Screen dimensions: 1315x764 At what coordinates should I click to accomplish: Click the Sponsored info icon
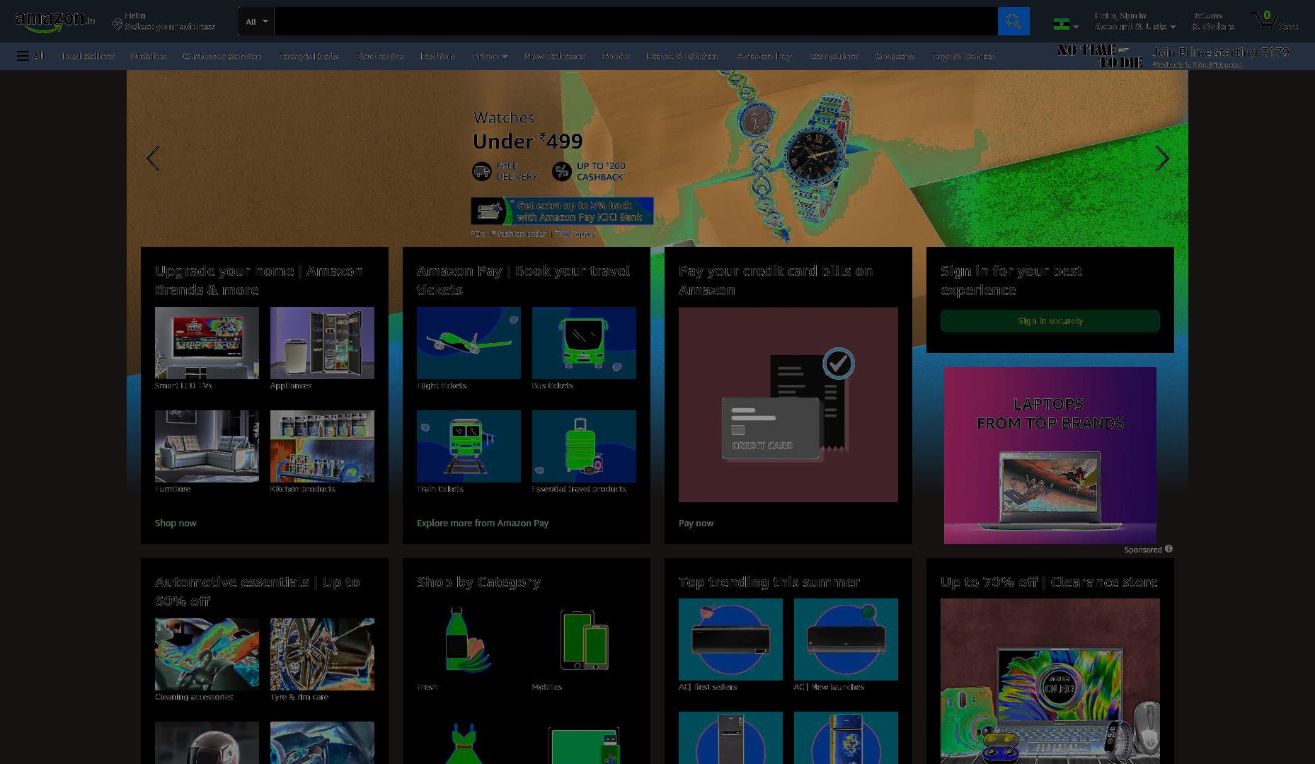[x=1168, y=548]
